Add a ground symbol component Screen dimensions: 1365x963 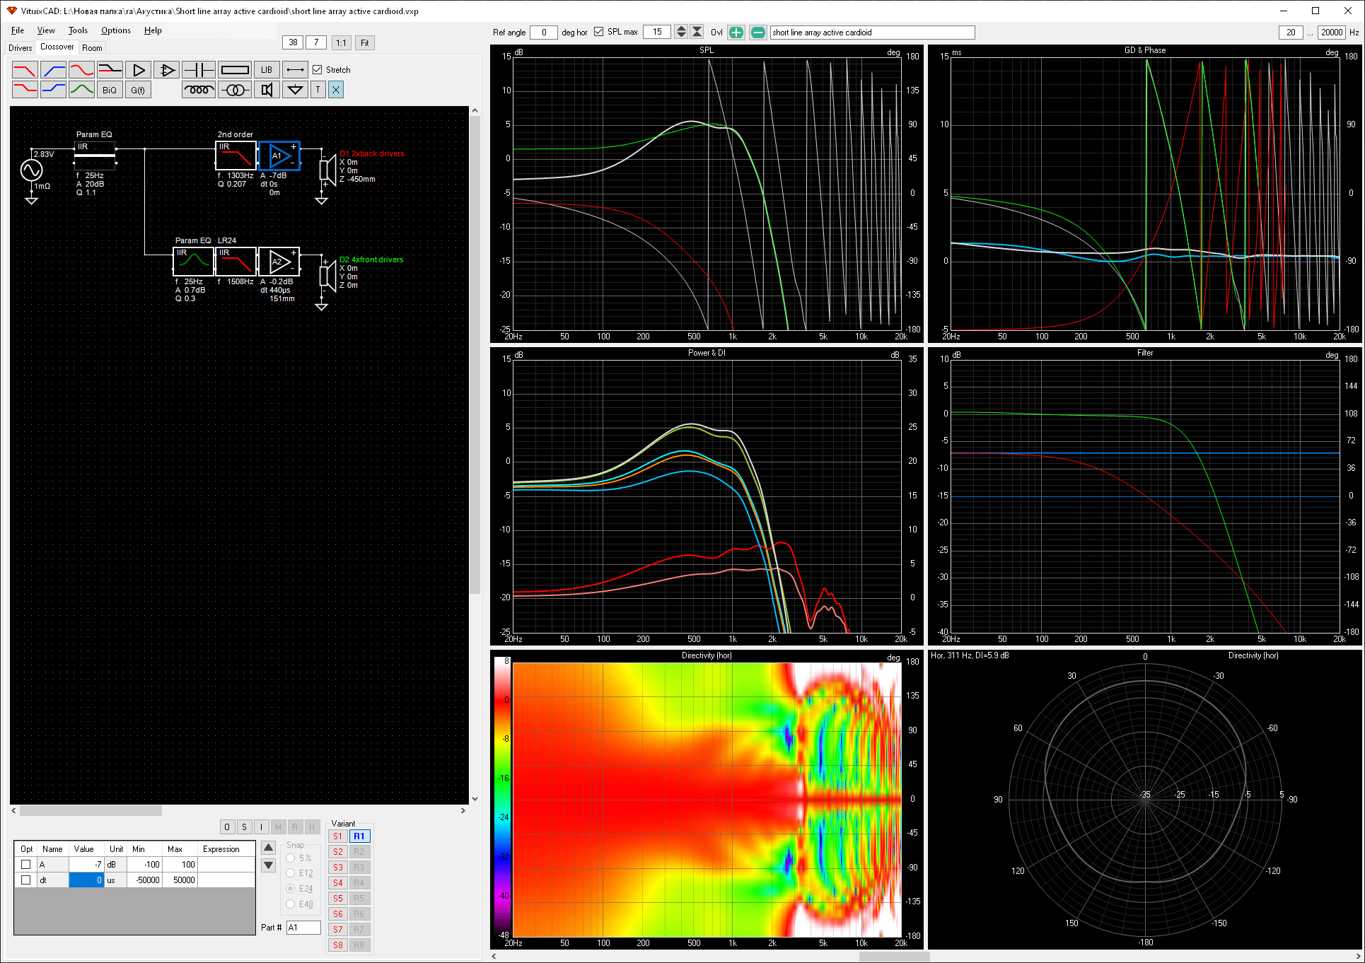pyautogui.click(x=296, y=90)
